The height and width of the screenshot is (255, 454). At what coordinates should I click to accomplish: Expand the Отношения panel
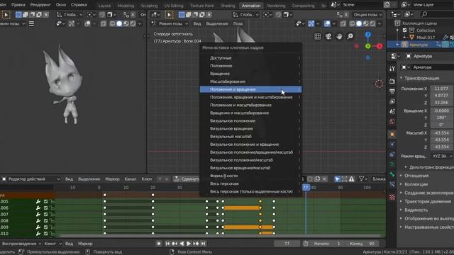(x=416, y=176)
